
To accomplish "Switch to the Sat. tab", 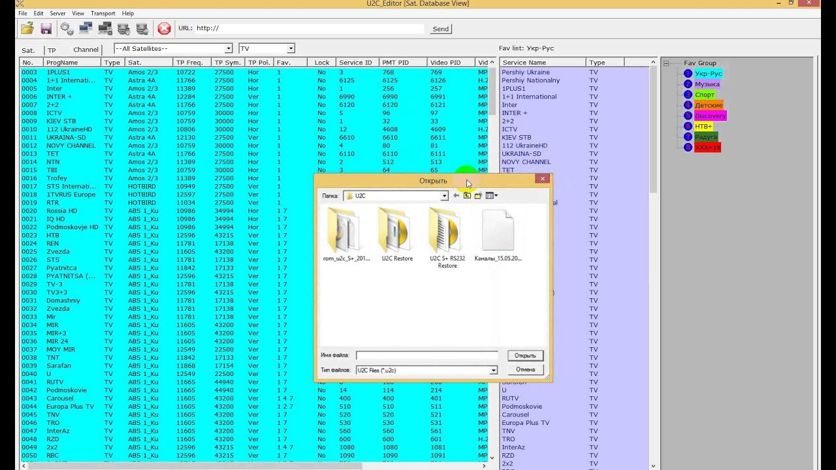I will point(28,50).
